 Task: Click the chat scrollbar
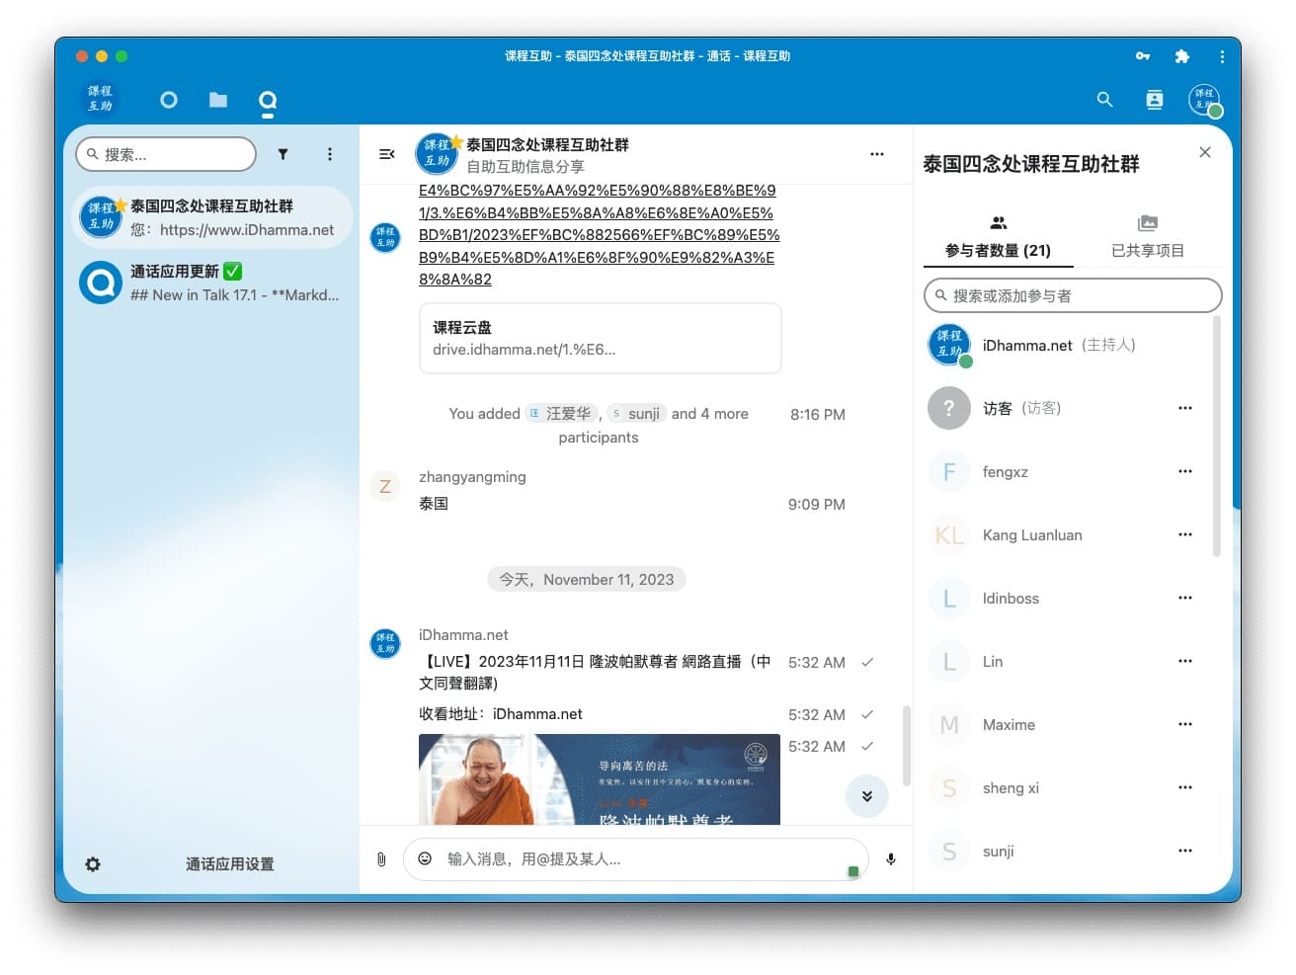[907, 746]
